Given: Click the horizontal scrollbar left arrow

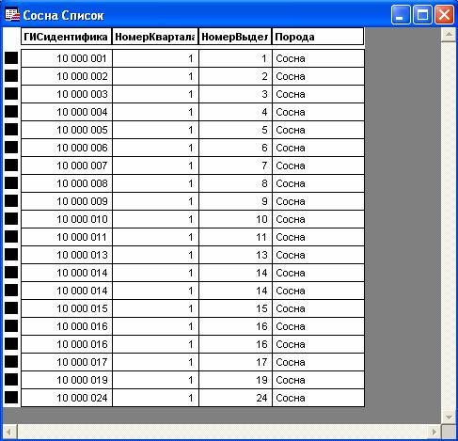Looking at the screenshot, I should click(x=9, y=432).
